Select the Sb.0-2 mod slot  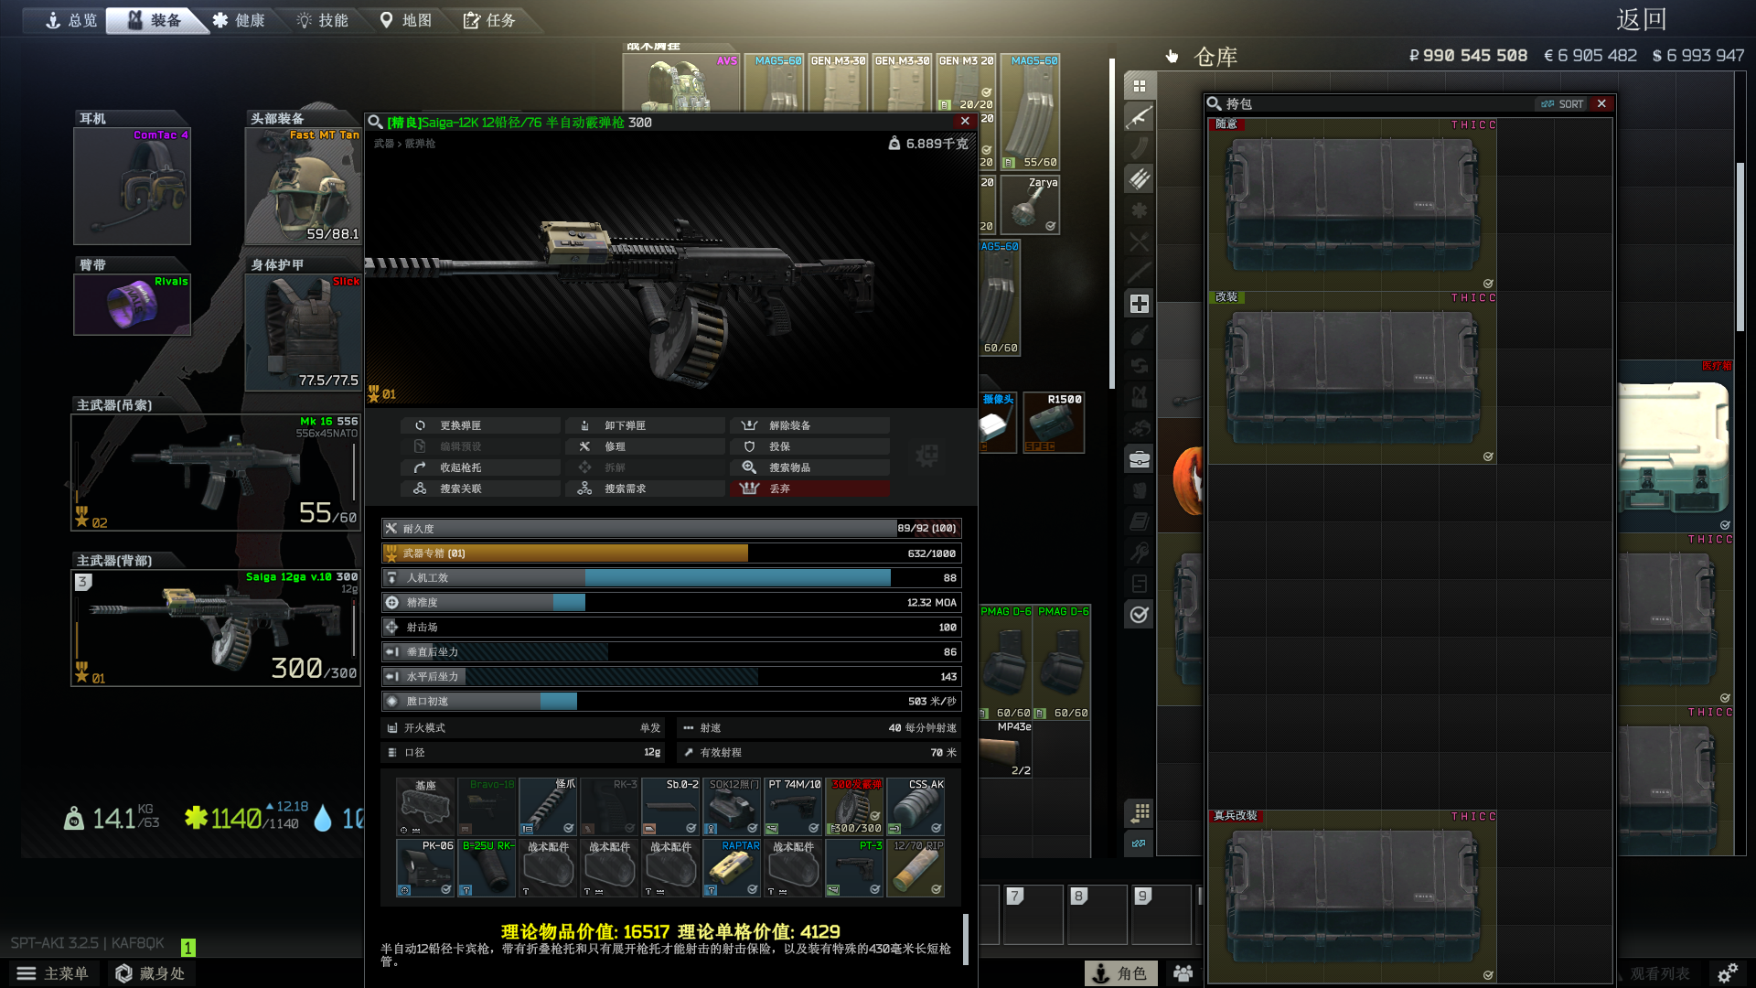click(x=671, y=807)
